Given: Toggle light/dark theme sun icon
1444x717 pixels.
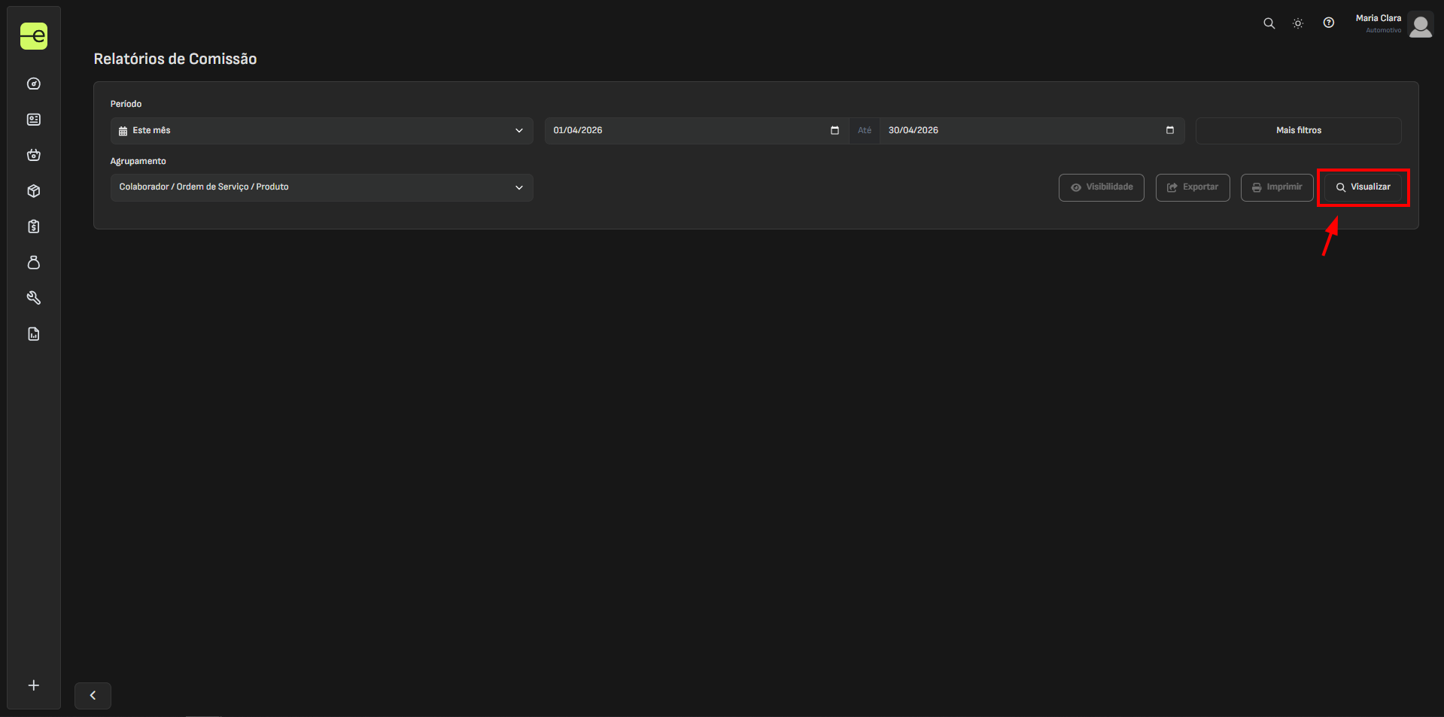Looking at the screenshot, I should click(x=1298, y=23).
